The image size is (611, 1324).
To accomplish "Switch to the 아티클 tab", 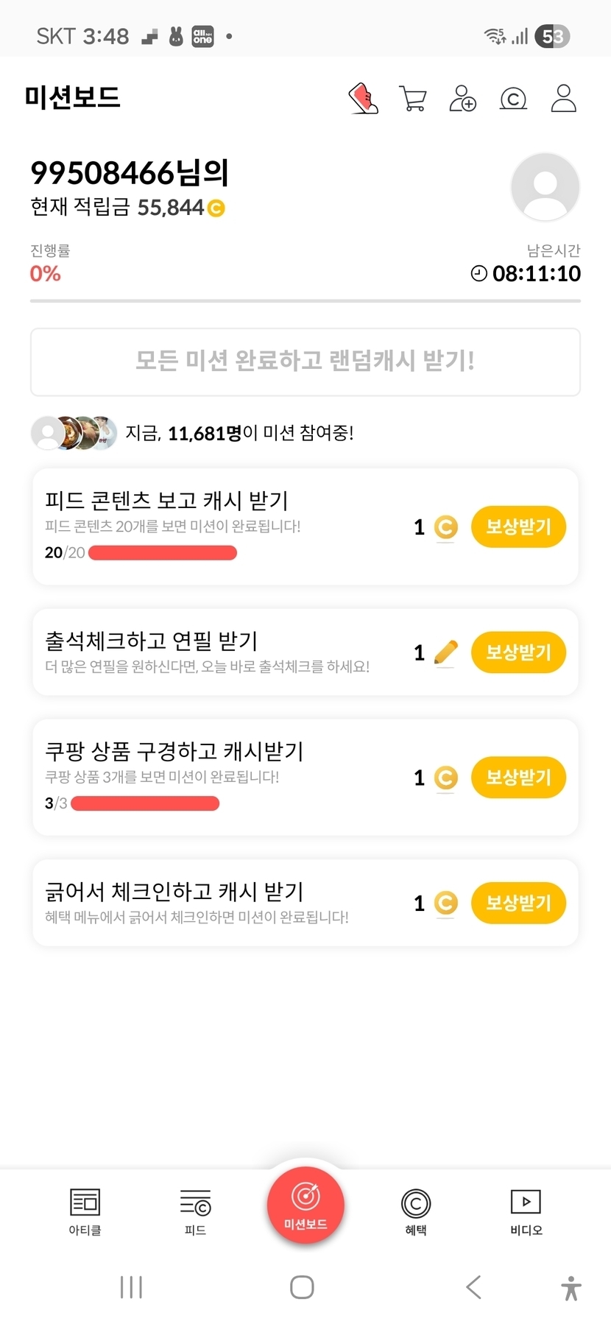I will 85,1212.
